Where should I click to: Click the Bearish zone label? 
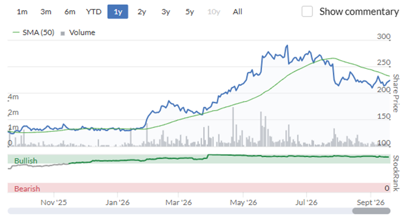coord(27,189)
